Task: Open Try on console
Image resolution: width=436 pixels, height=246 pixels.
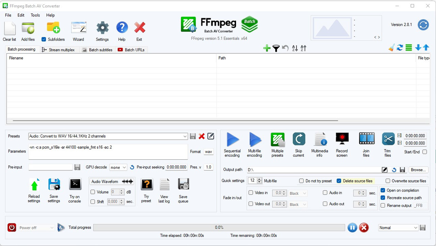Action: tap(75, 184)
